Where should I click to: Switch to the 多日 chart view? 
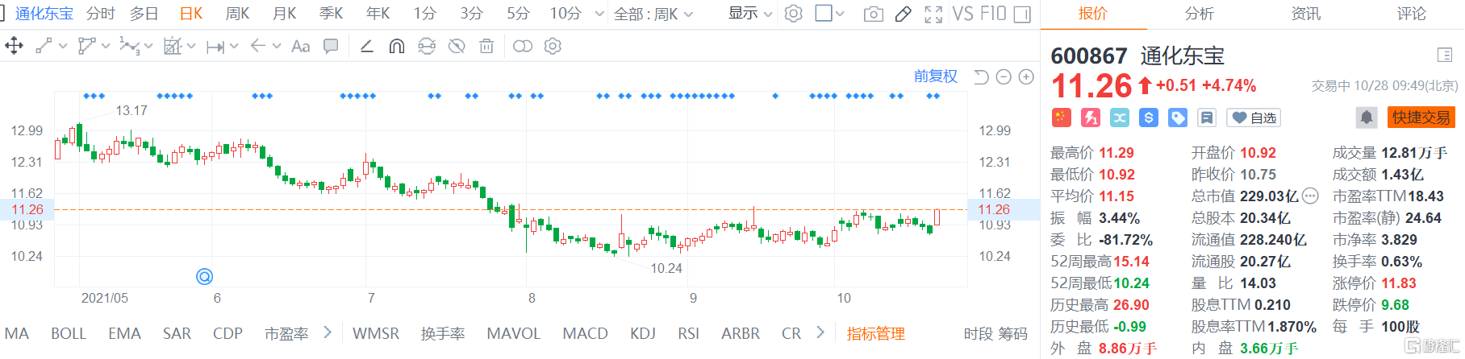pyautogui.click(x=144, y=14)
